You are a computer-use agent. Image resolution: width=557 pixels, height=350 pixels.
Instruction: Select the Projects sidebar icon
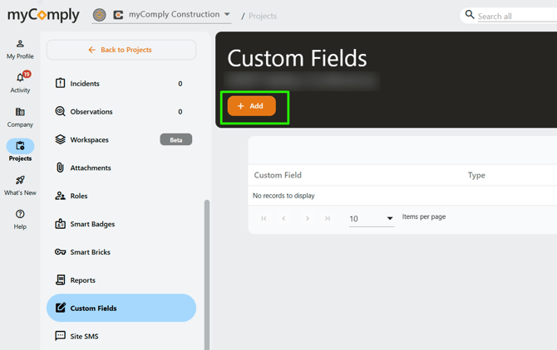[20, 146]
